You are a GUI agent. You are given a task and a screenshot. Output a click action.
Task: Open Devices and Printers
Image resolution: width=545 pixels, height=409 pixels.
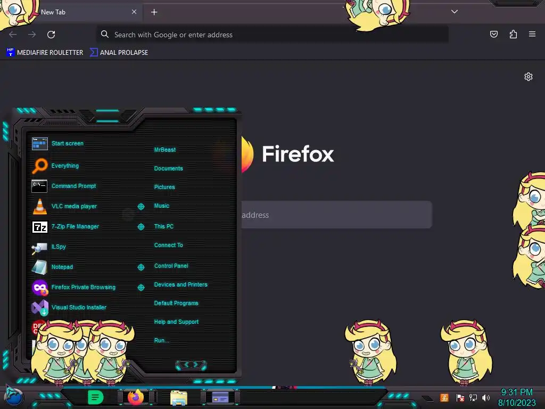pos(181,284)
